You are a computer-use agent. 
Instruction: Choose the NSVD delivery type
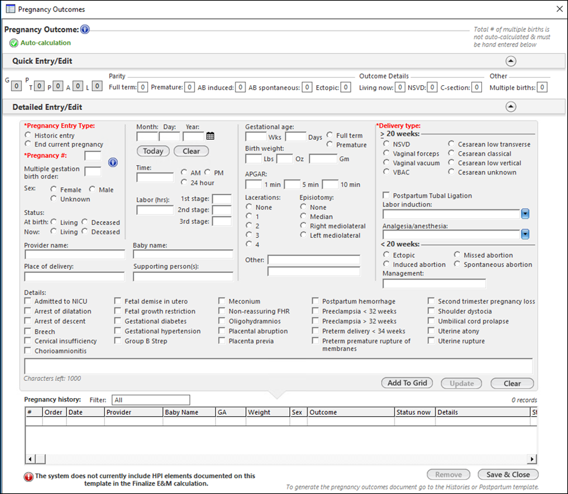(386, 144)
